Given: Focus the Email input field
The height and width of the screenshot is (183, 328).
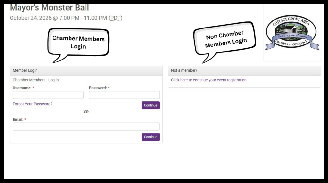Looking at the screenshot, I should coord(86,126).
